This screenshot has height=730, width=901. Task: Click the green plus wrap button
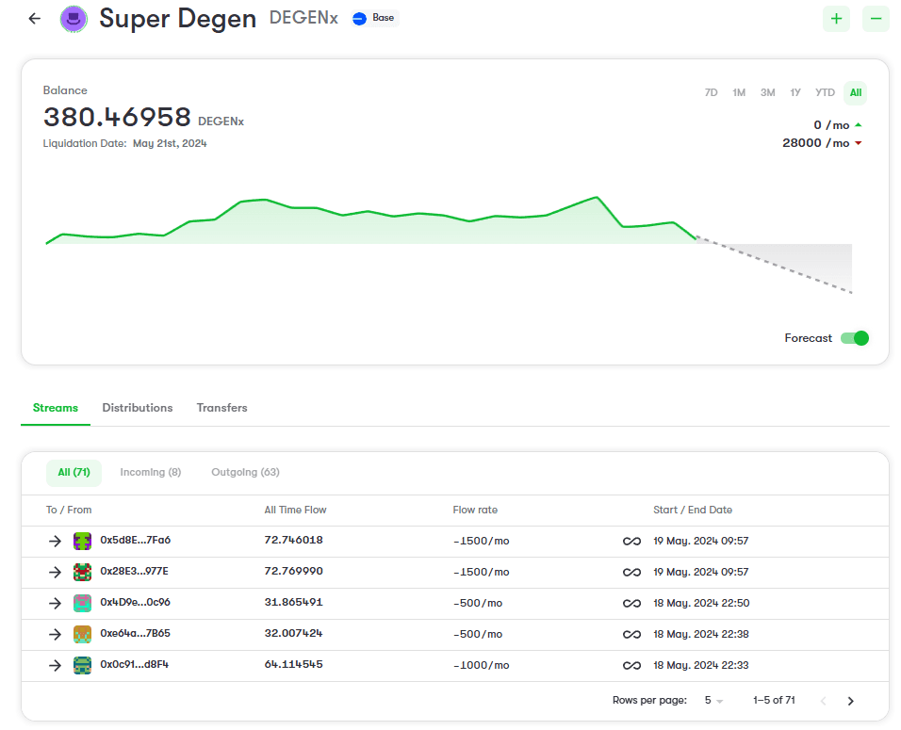click(836, 19)
